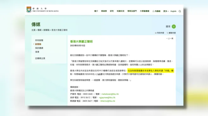This screenshot has width=208, height=116.
Task: Go back using the 上一頁 arrow
Action: [170, 38]
